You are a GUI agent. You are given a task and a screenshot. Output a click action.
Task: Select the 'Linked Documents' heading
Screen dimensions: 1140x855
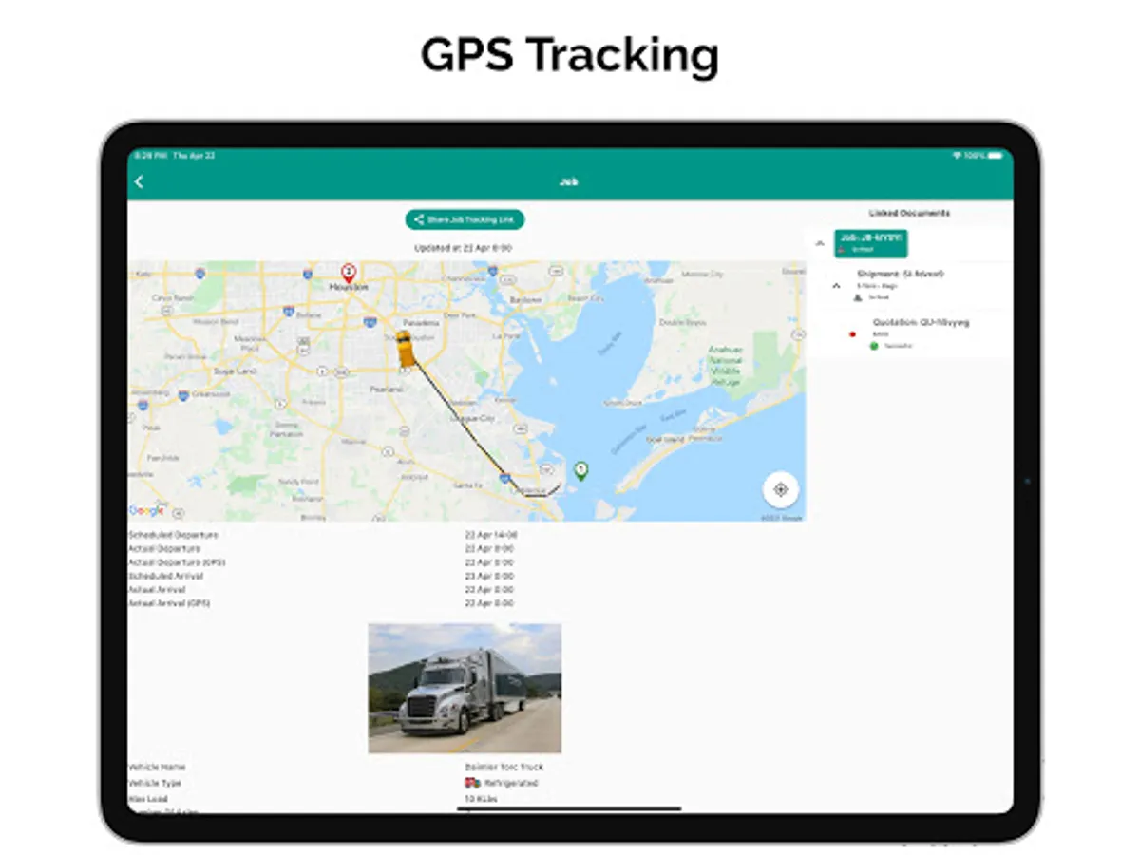[x=909, y=214]
